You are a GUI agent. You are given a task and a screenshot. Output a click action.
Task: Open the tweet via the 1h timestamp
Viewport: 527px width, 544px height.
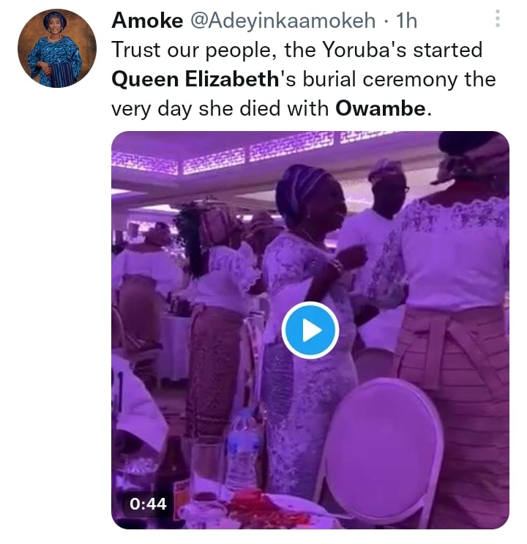406,21
